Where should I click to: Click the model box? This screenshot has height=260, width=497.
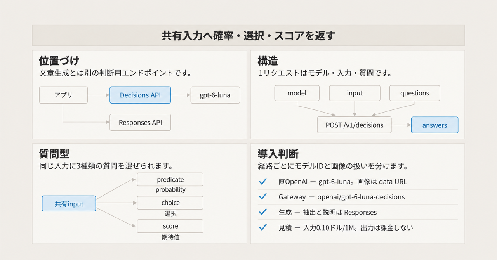[297, 93]
